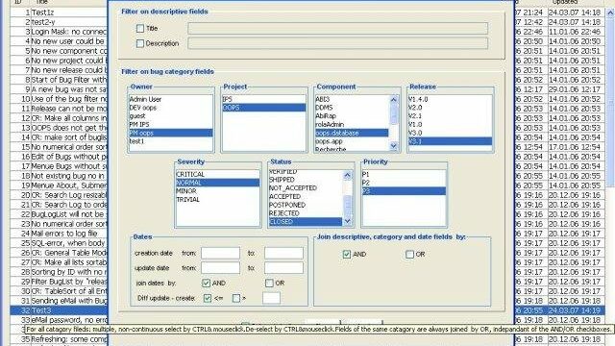615x346 pixels.
Task: Click creation date 'from' field
Action: (x=220, y=253)
